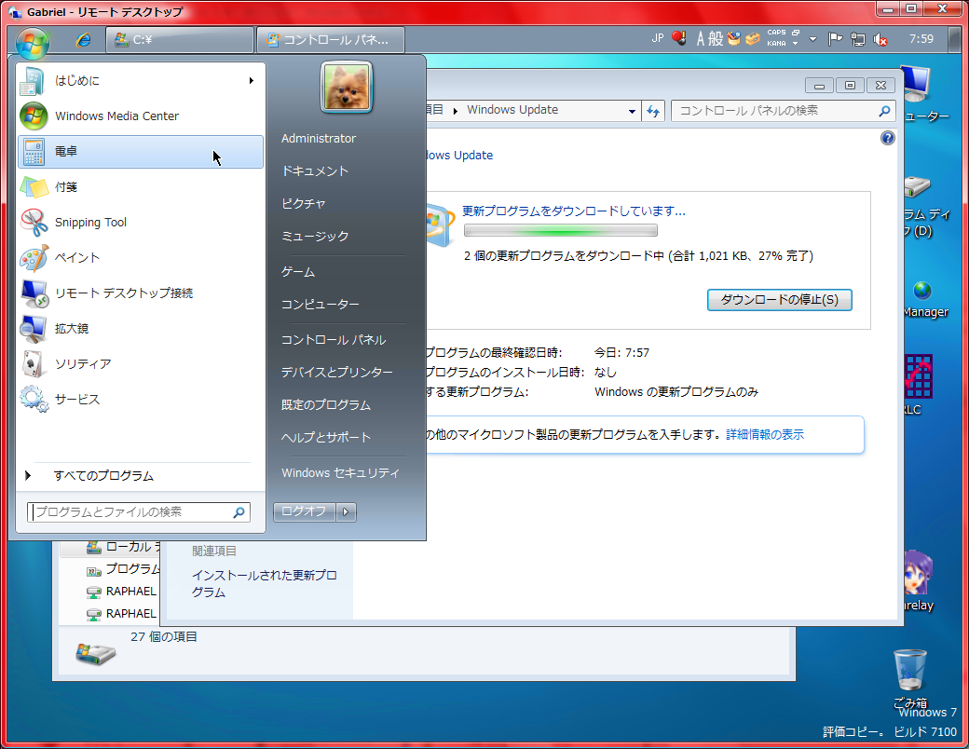Toggle the CAPS lock indicator
Viewport: 969px width, 749px height.
pos(776,33)
